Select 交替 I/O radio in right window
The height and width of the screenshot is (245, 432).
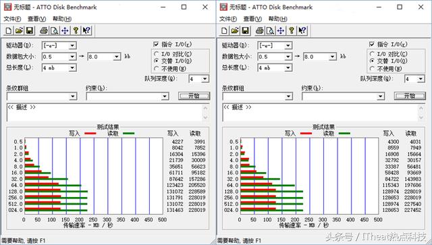pyautogui.click(x=372, y=61)
